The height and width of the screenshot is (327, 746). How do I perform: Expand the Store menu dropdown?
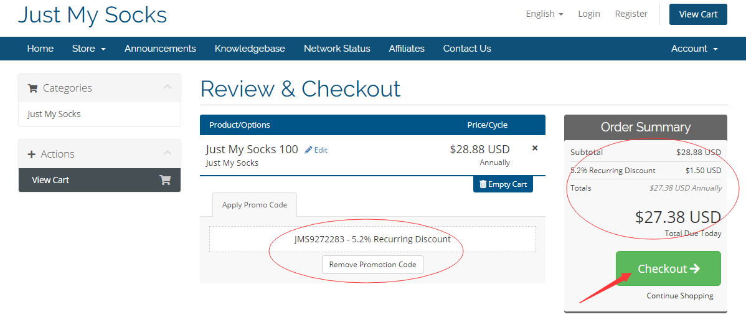click(x=88, y=49)
